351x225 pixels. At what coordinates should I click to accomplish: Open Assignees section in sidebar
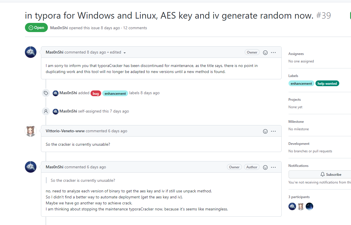click(x=296, y=54)
